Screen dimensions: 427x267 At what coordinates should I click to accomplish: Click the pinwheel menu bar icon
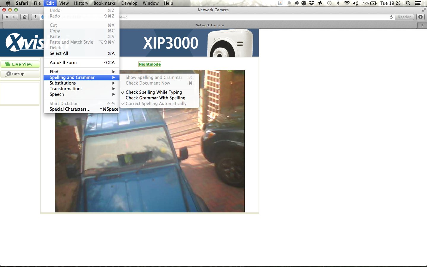pos(320,3)
